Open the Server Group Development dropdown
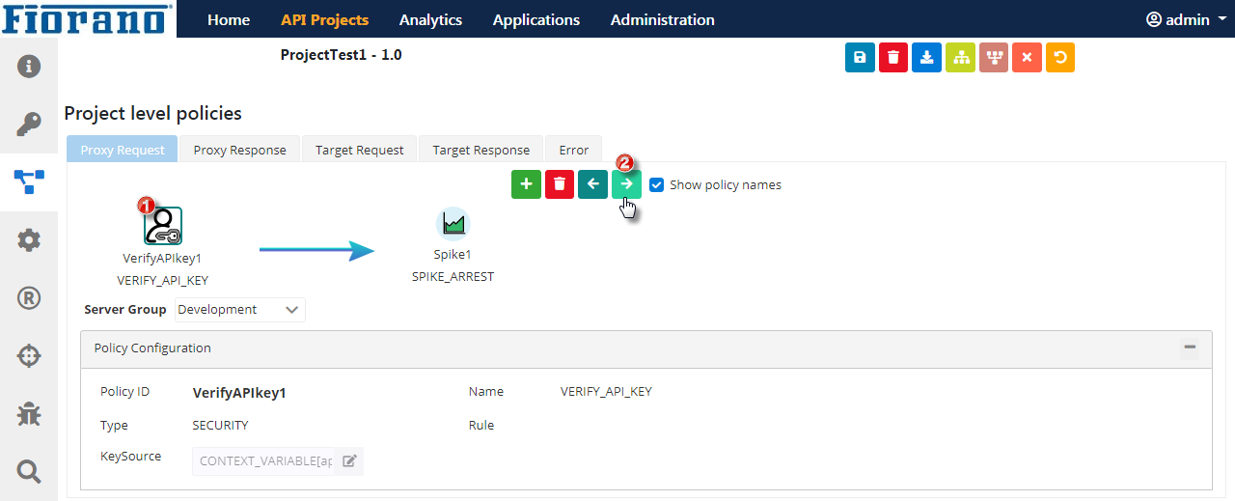This screenshot has height=501, width=1235. [x=240, y=310]
